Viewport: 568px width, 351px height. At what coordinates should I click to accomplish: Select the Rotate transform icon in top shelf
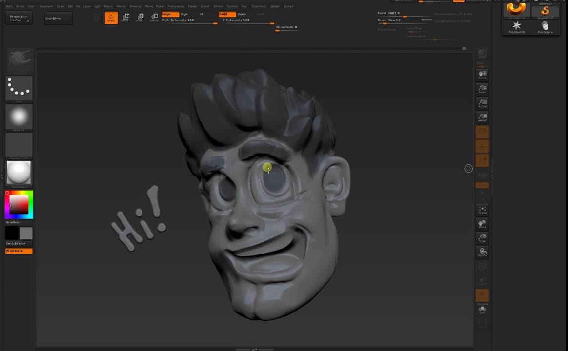(x=154, y=18)
